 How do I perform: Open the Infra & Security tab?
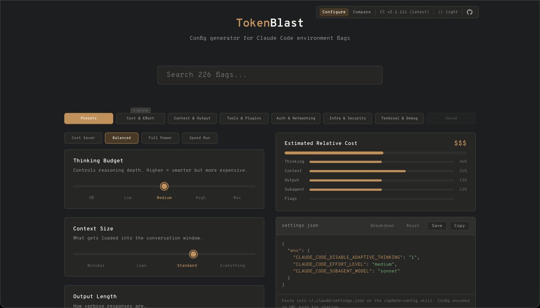point(347,118)
